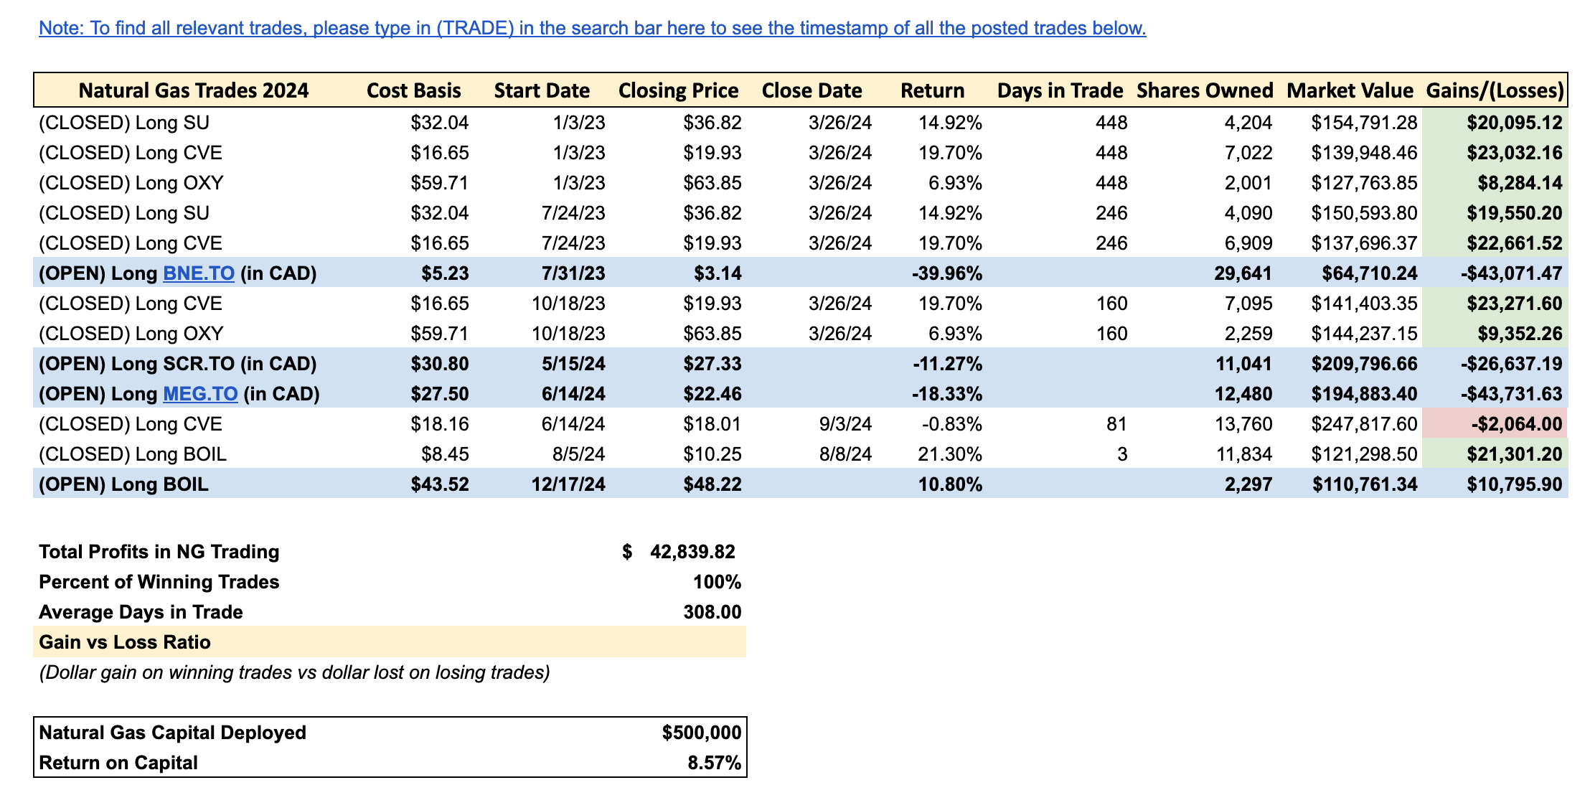The width and height of the screenshot is (1590, 808).
Task: Select the Start Date column header
Action: [x=542, y=90]
